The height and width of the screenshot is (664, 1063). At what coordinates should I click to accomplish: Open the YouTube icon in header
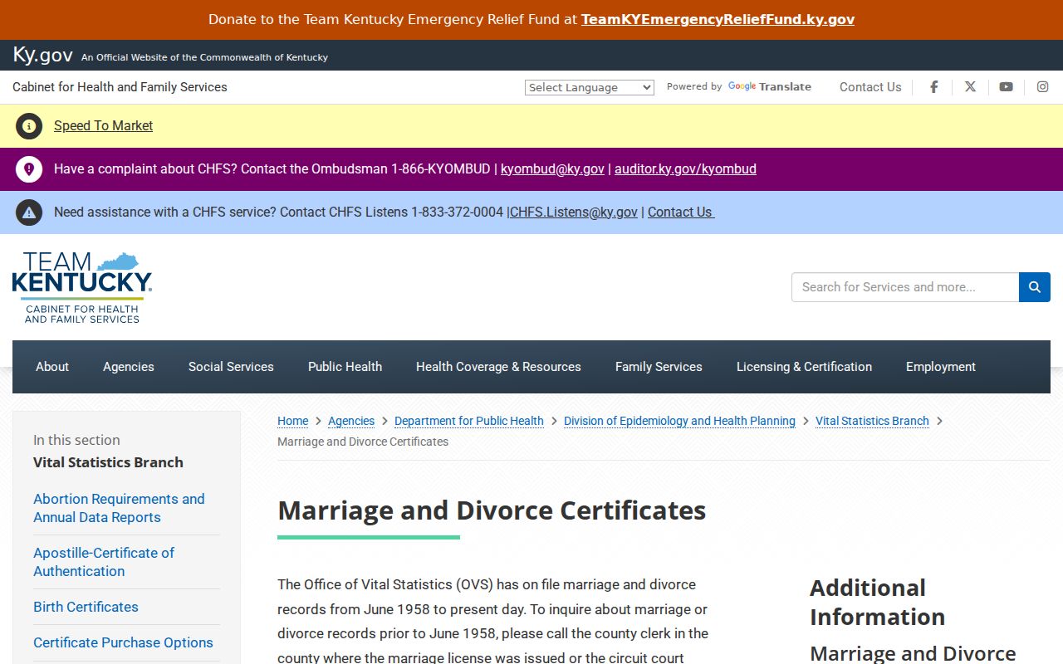point(1006,87)
